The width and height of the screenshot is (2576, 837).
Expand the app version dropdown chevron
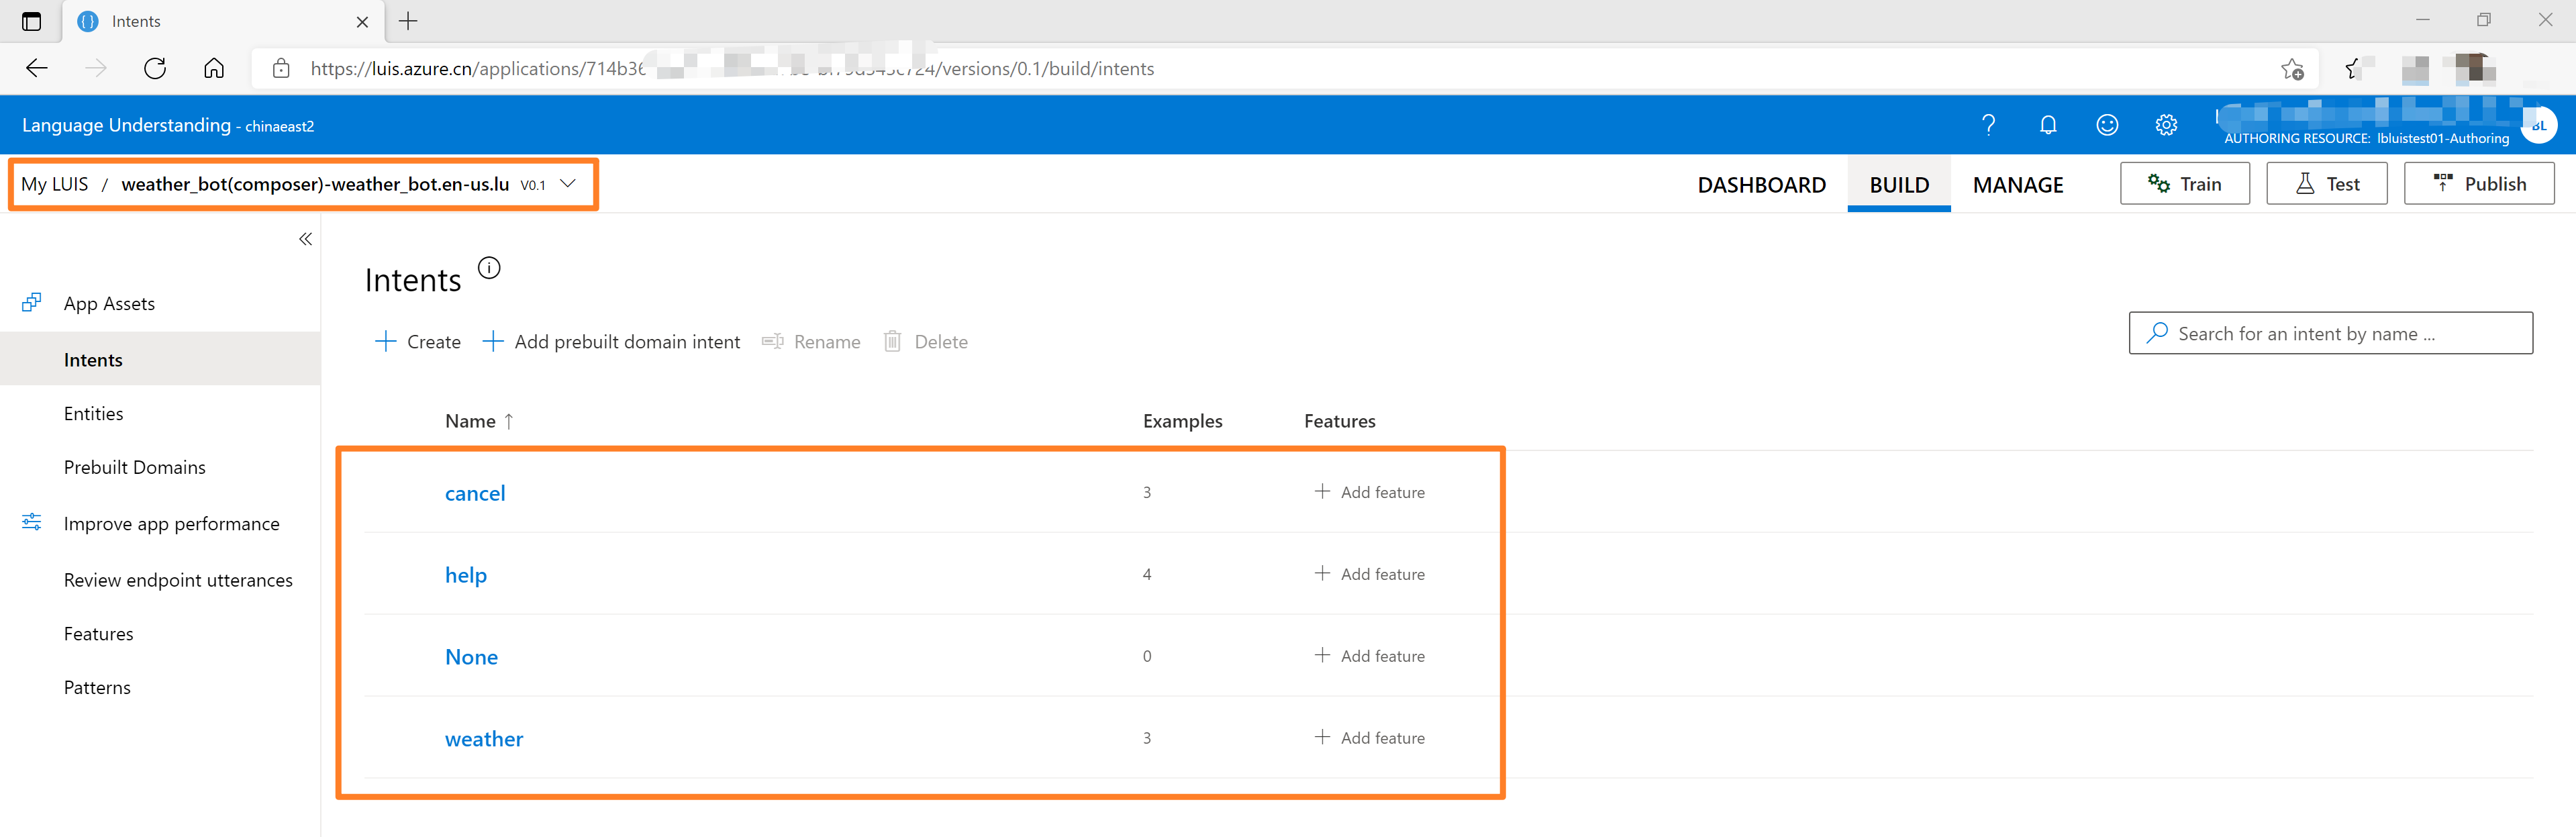tap(568, 184)
